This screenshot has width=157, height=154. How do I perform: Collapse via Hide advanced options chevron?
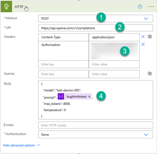(x=39, y=145)
